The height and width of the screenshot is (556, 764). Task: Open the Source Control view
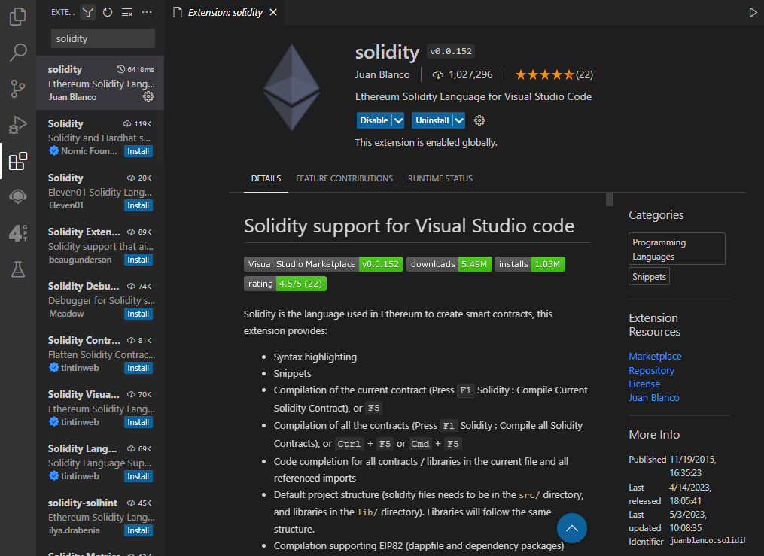(x=18, y=89)
